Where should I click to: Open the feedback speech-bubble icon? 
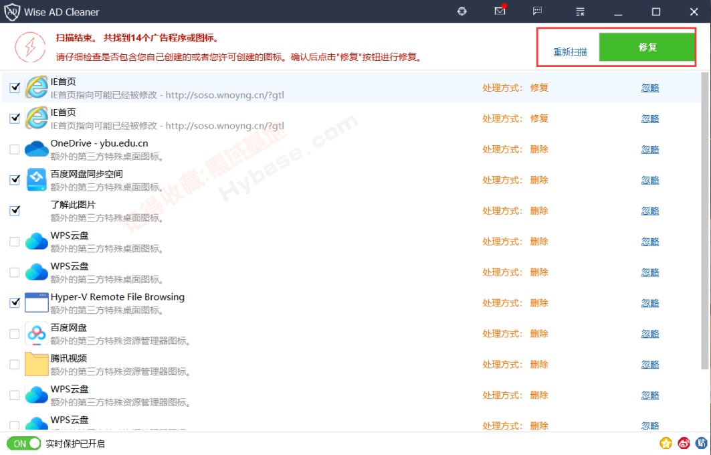[x=537, y=11]
